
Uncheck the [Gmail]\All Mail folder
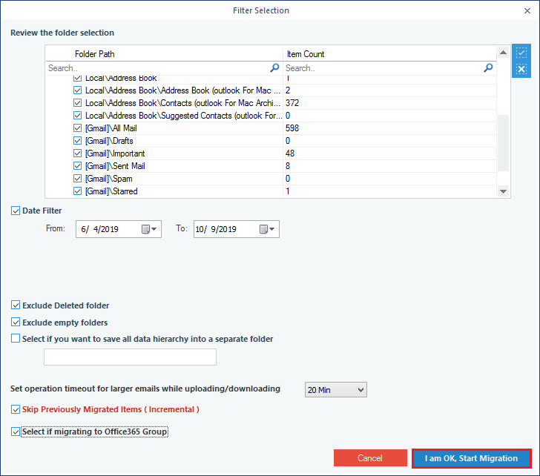click(x=78, y=128)
